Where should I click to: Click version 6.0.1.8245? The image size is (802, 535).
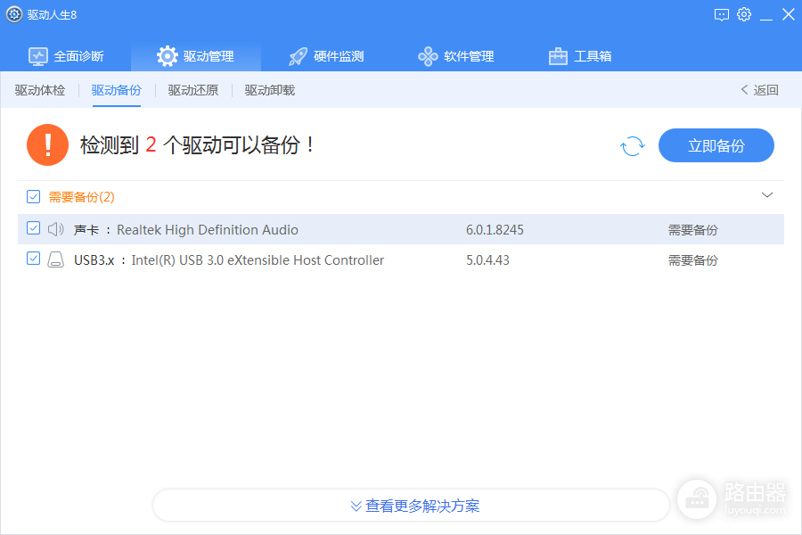click(495, 230)
